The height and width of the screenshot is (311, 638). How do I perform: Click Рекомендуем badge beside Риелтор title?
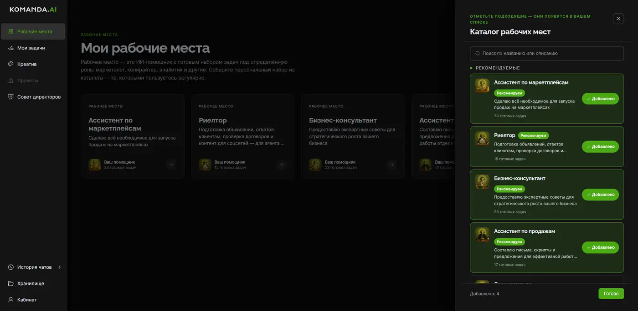pyautogui.click(x=534, y=135)
